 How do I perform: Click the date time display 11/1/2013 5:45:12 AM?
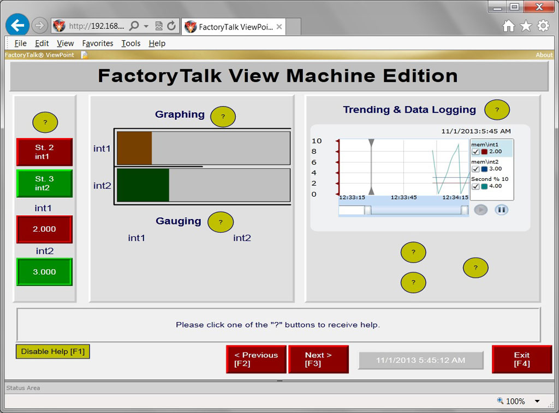coord(421,360)
